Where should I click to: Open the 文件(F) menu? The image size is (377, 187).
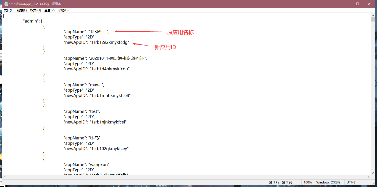click(9, 10)
